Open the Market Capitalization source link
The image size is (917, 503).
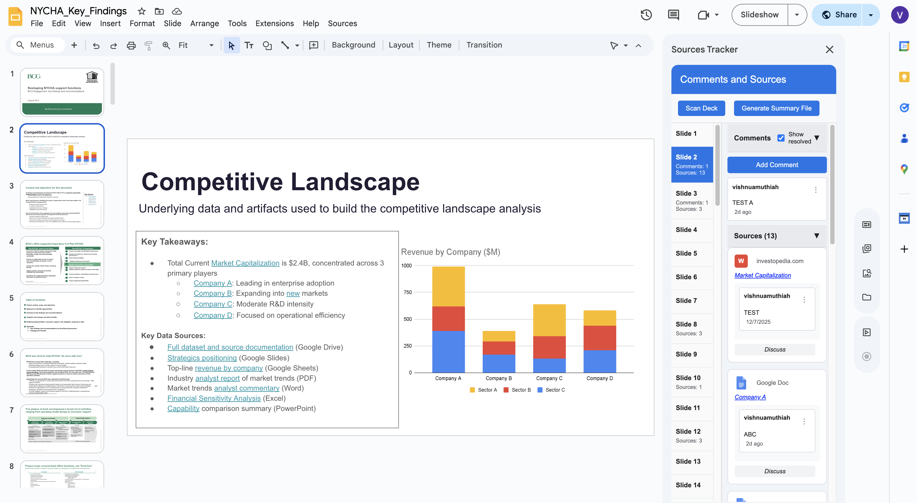tap(763, 275)
